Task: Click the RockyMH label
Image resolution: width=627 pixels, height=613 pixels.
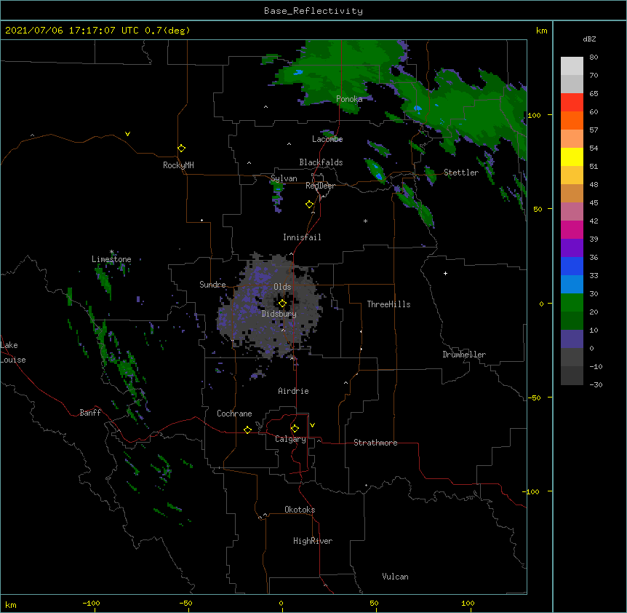Action: [x=178, y=165]
